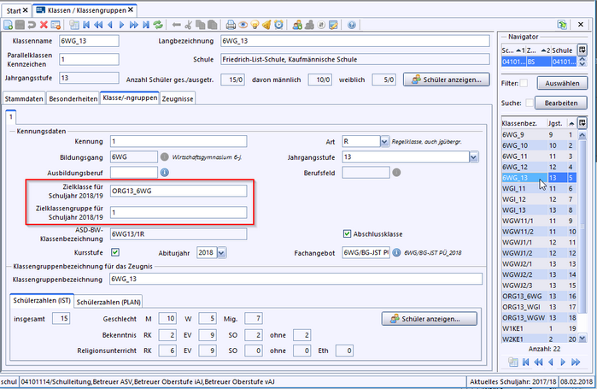Uncheck the Abschlussklasse checkbox
This screenshot has height=389, width=597.
click(x=347, y=233)
